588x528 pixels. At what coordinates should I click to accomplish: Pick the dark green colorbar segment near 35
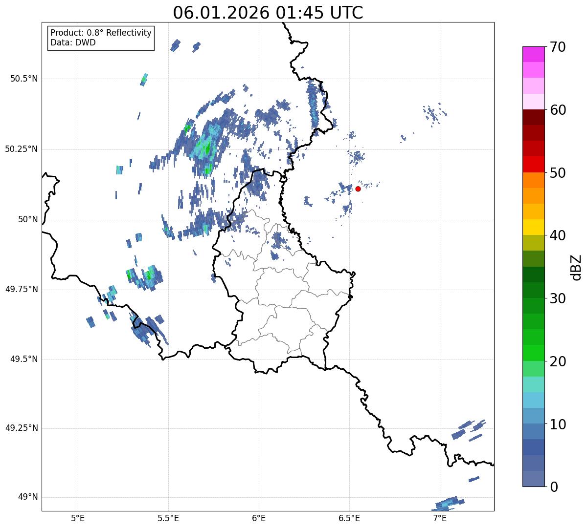533,275
